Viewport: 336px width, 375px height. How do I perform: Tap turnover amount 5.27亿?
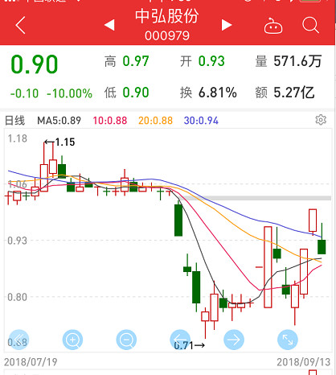click(294, 93)
